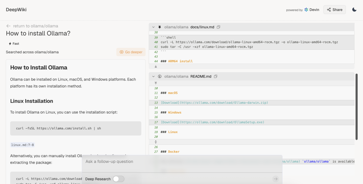Toggle dark mode moon icon
This screenshot has height=184, width=363.
pyautogui.click(x=354, y=10)
